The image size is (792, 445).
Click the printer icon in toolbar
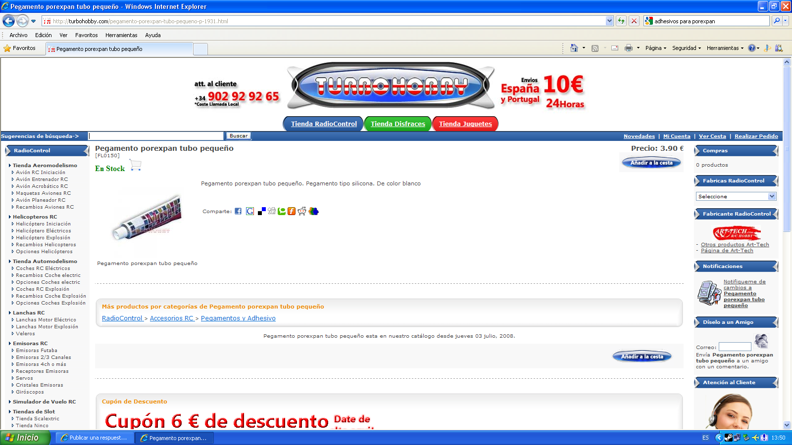point(628,48)
